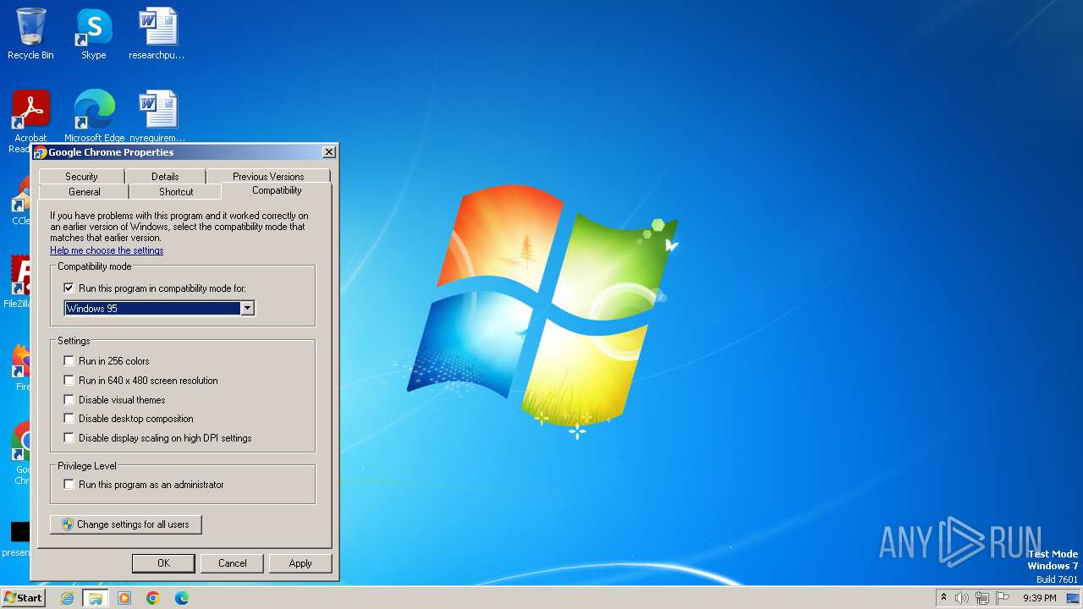Launch Skype from the desktop

click(93, 34)
